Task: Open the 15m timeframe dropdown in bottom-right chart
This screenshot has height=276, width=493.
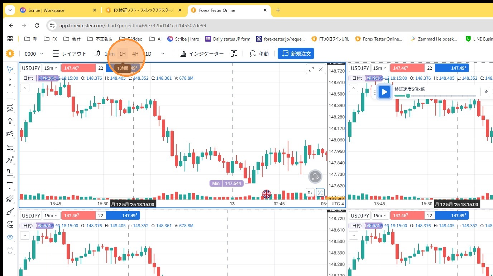Action: 380,216
